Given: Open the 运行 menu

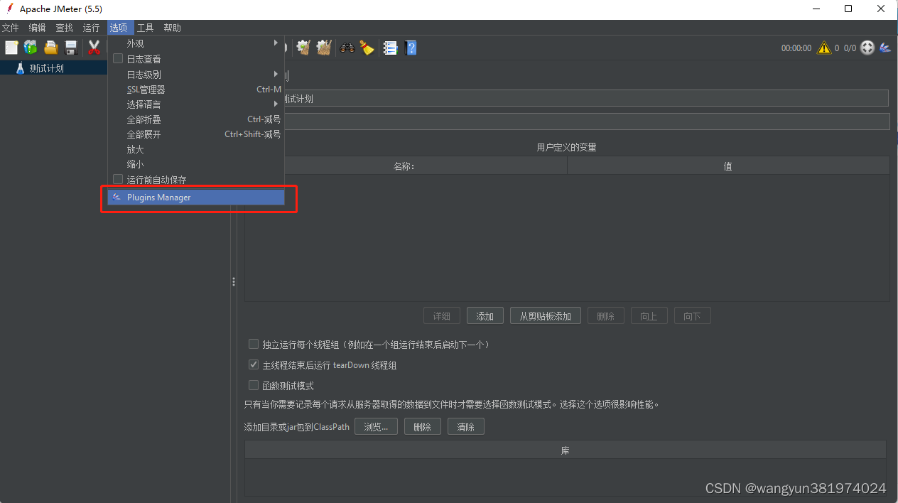Looking at the screenshot, I should pyautogui.click(x=91, y=28).
